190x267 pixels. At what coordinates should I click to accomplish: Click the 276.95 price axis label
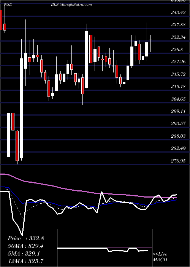click(x=178, y=161)
